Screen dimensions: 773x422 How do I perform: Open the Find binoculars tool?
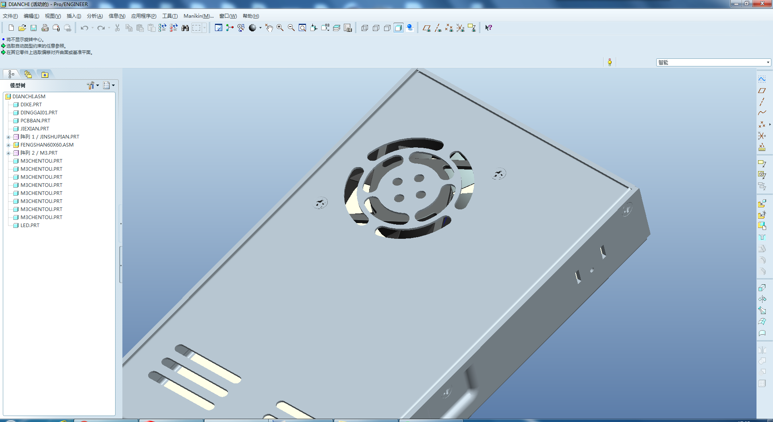click(x=185, y=28)
